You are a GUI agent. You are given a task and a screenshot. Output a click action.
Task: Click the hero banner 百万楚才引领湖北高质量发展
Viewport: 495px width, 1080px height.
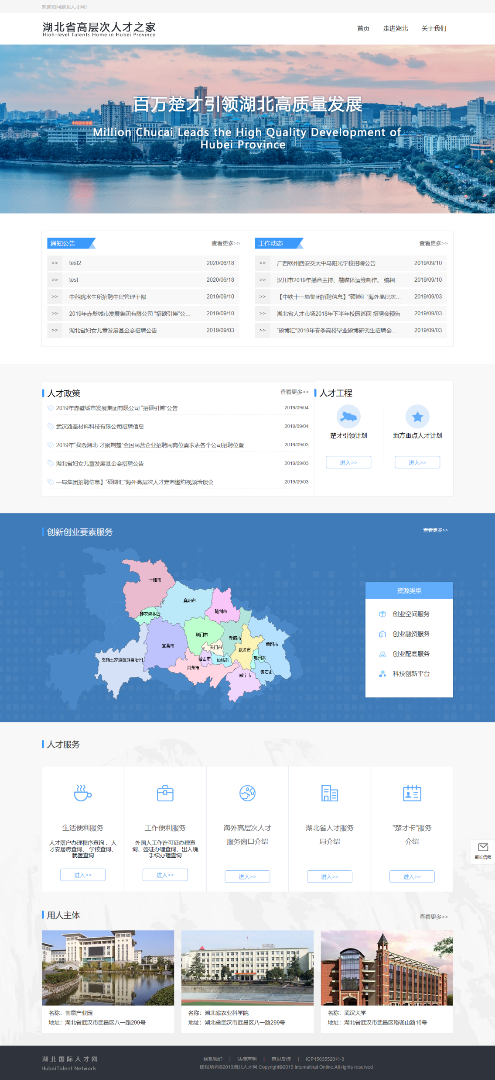coord(247,129)
